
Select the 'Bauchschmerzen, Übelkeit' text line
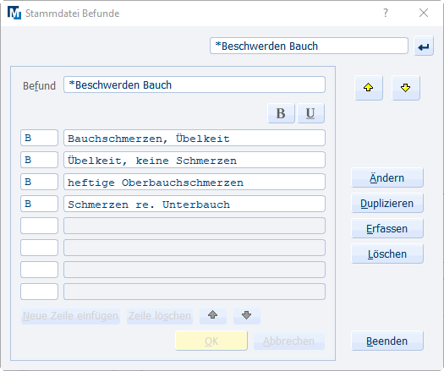[x=195, y=138]
